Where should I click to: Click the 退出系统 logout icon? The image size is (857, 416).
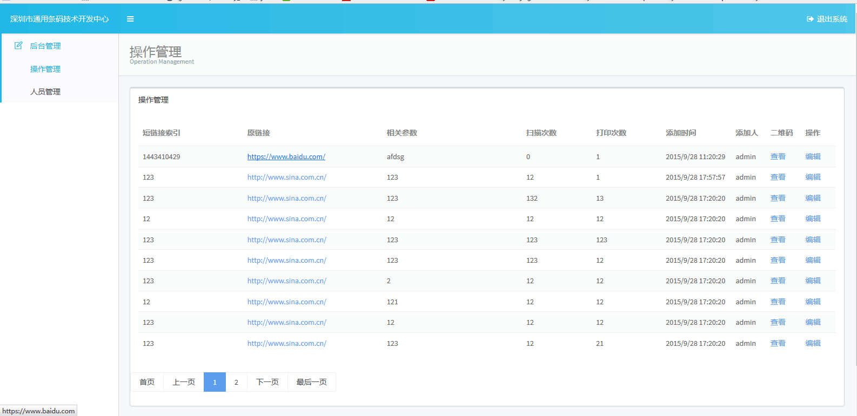(x=810, y=19)
